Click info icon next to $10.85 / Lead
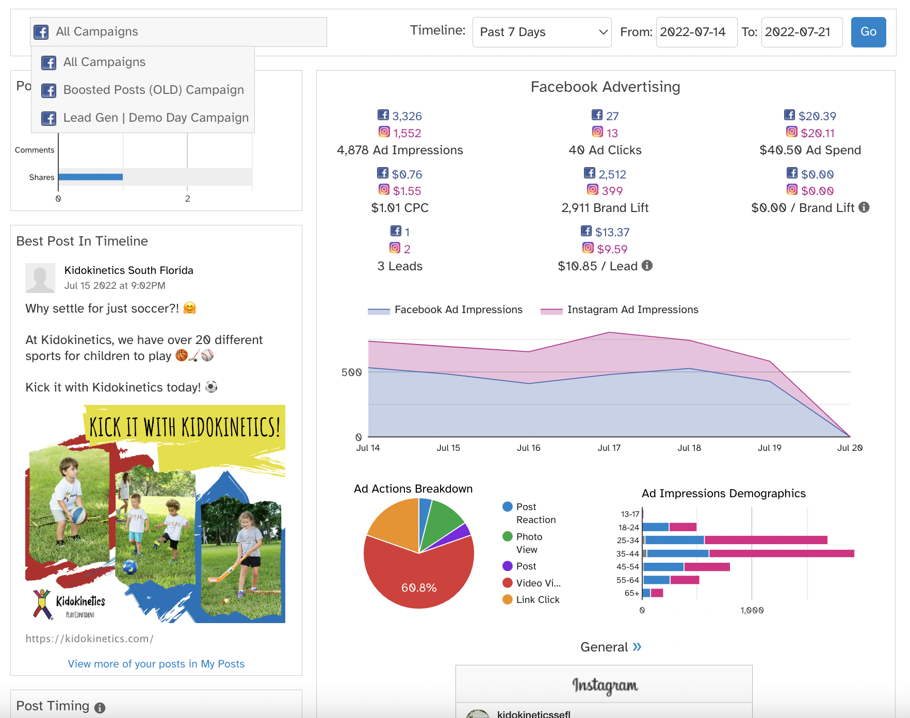The image size is (910, 718). 647,266
